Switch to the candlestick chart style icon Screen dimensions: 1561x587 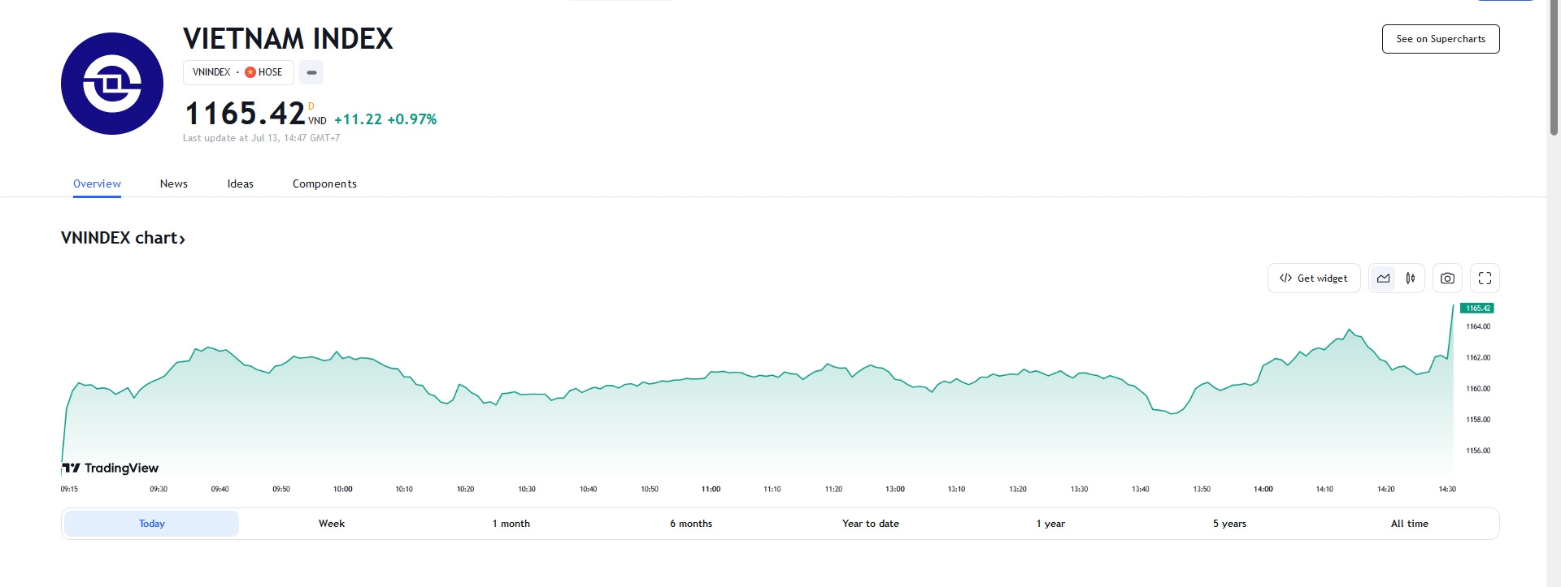[1411, 278]
